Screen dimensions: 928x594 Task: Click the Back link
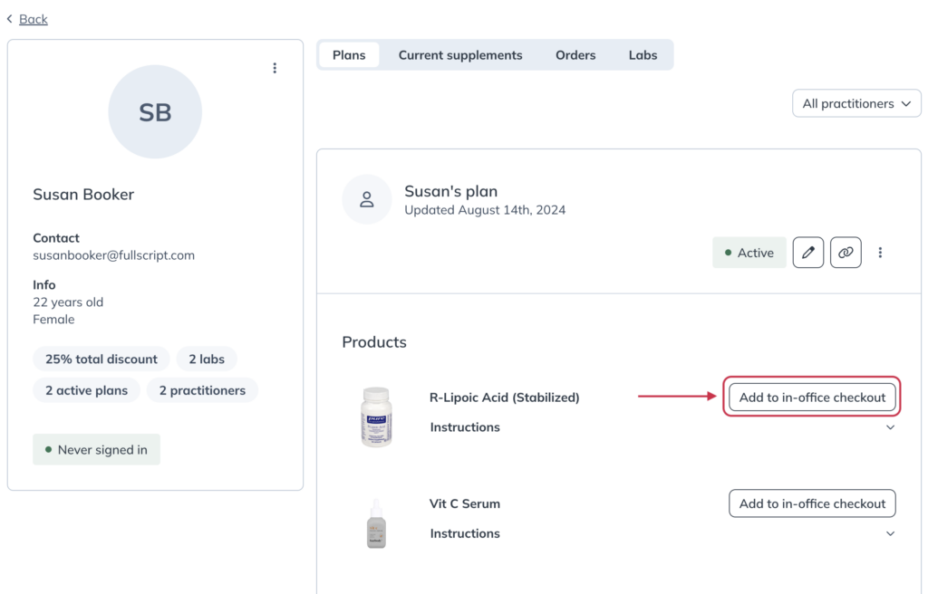click(34, 19)
